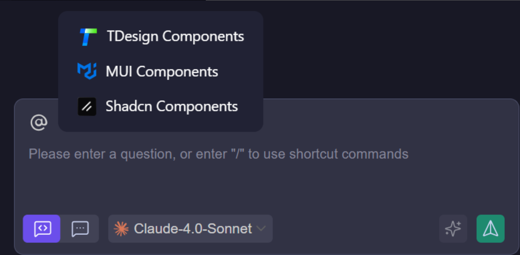Click the @ mention icon
The width and height of the screenshot is (520, 255).
tap(39, 123)
